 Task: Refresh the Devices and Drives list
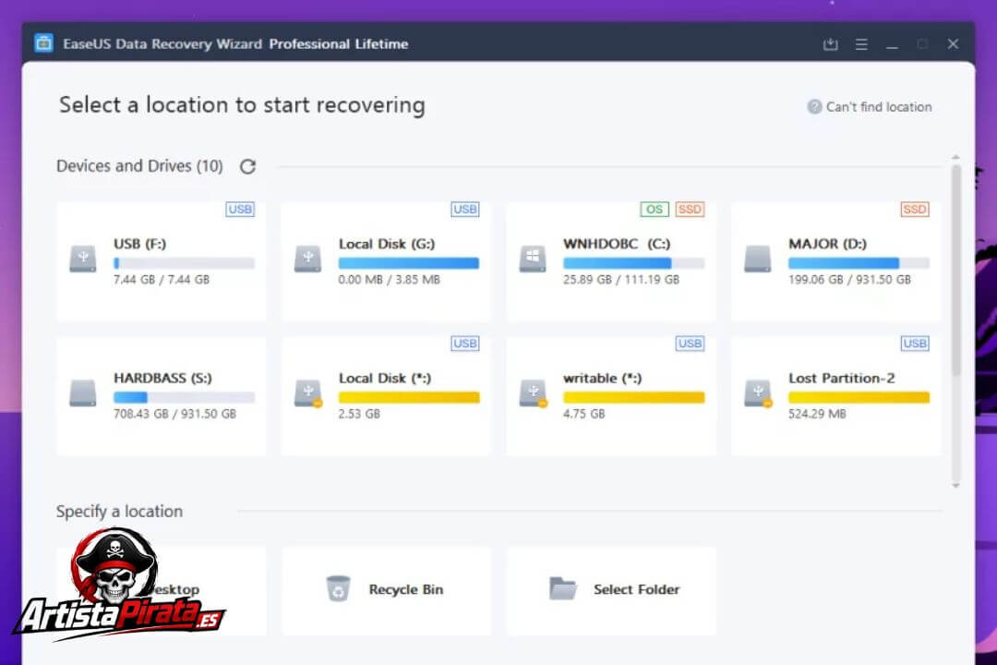click(247, 166)
